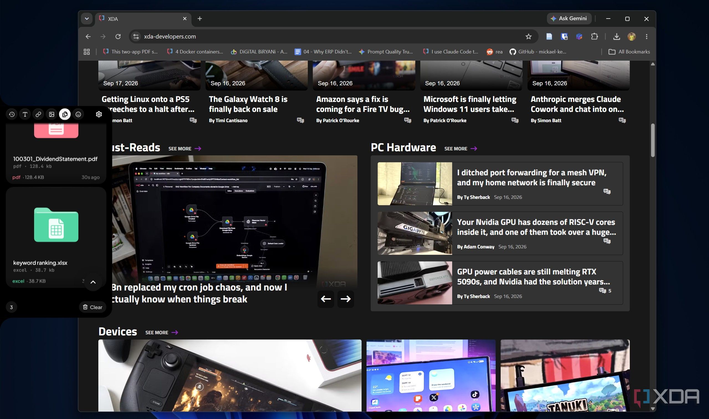Image resolution: width=709 pixels, height=419 pixels.
Task: Open Chrome three-dot menu
Action: coord(646,37)
